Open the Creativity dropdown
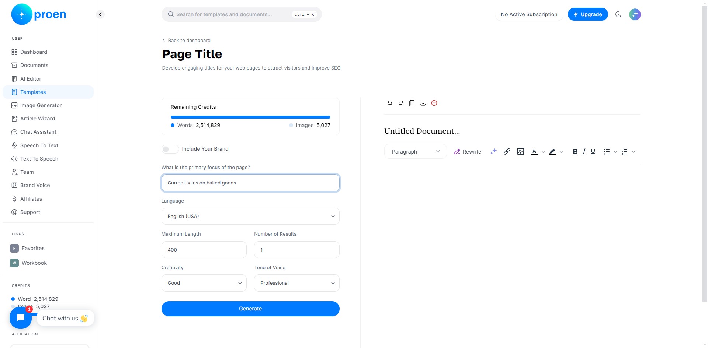The width and height of the screenshot is (708, 348). (x=204, y=283)
